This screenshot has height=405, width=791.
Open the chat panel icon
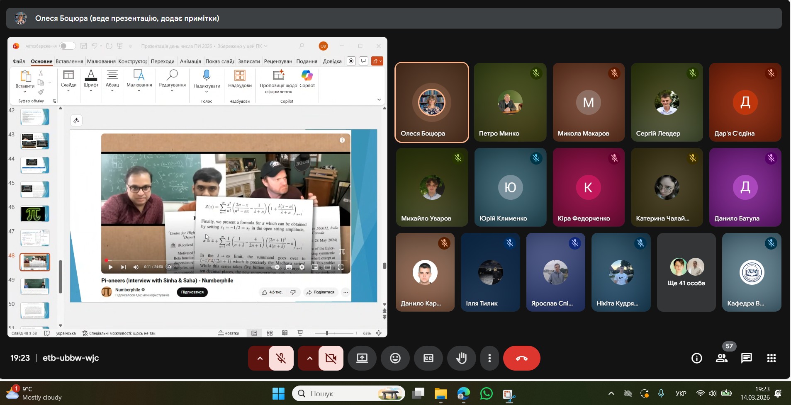click(746, 358)
